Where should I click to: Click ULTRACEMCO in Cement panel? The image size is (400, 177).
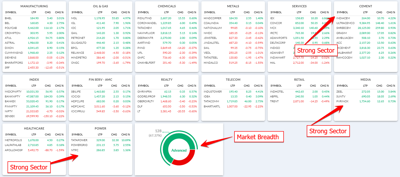346,23
